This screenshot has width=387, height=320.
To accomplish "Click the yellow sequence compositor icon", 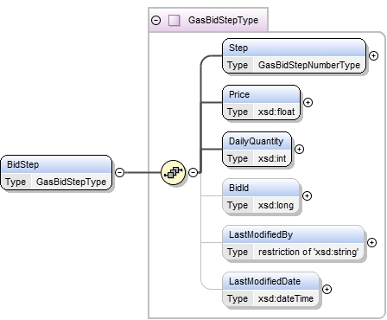I will pyautogui.click(x=173, y=172).
